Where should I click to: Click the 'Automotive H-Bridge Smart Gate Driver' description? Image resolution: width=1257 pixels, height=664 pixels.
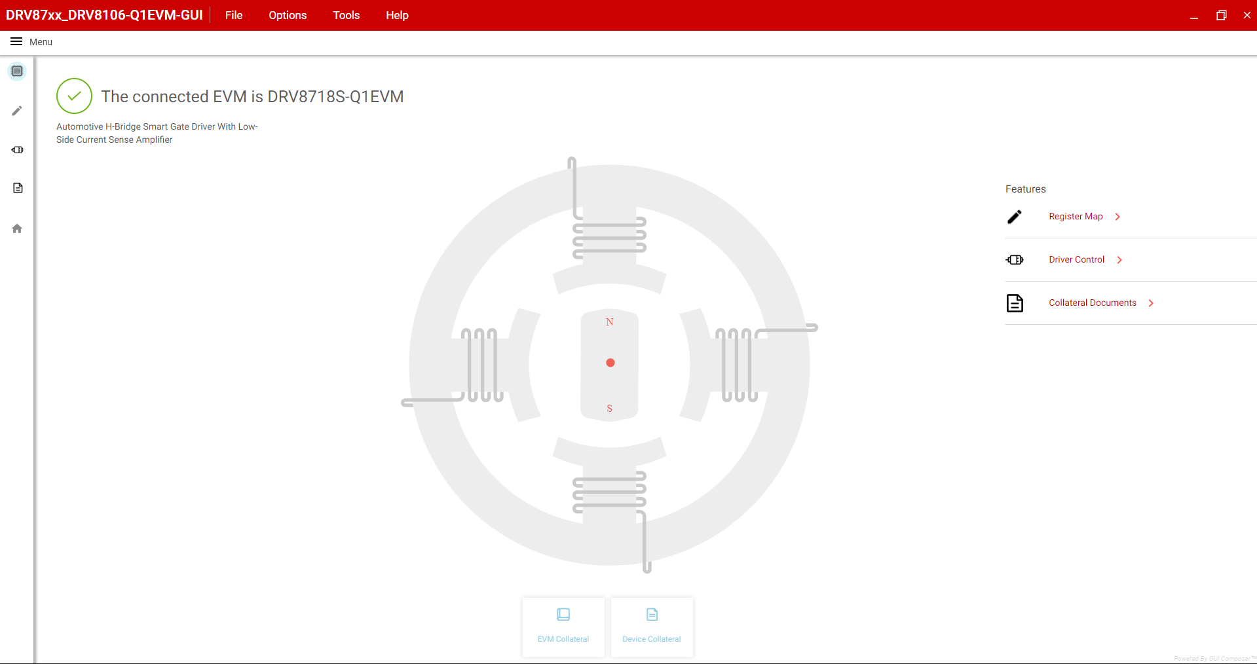tap(157, 133)
